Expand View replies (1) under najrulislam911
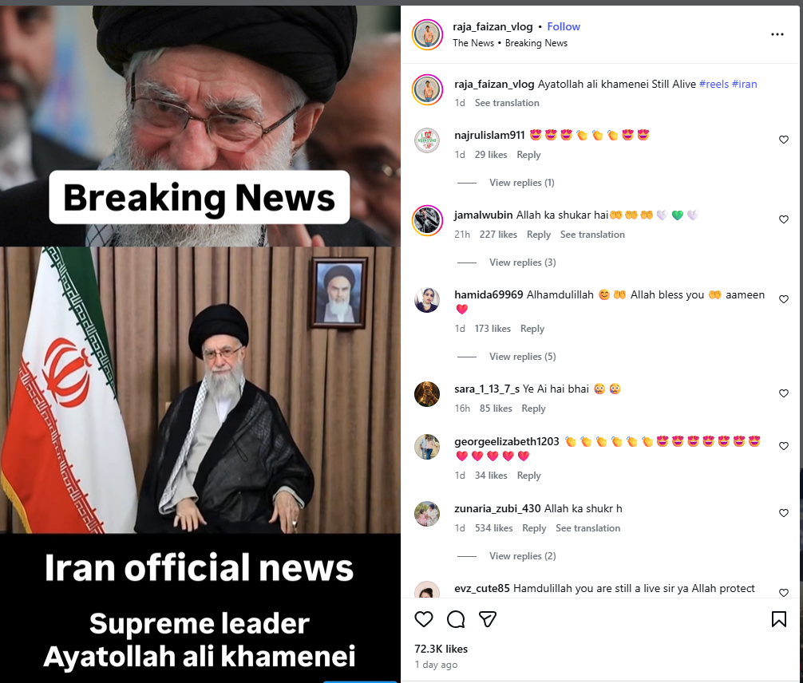 pos(521,183)
